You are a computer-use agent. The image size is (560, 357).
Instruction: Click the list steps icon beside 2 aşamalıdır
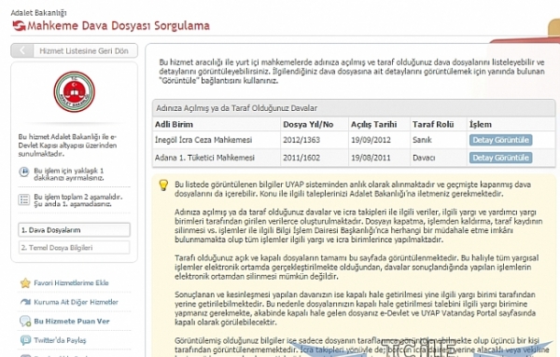click(x=24, y=199)
